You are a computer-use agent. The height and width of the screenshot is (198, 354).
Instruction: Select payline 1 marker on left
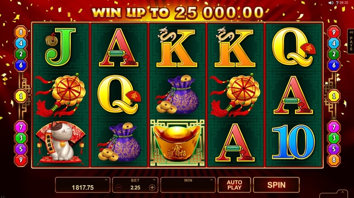21,97
